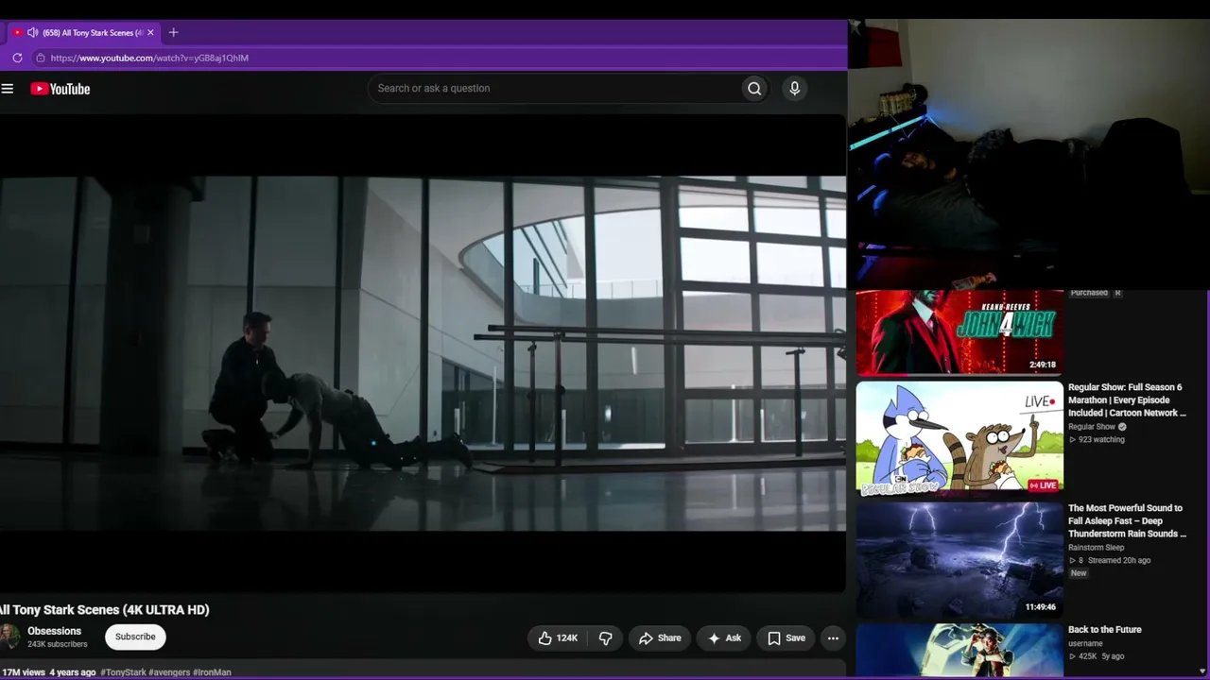Start voice search with the microphone

pyautogui.click(x=794, y=88)
